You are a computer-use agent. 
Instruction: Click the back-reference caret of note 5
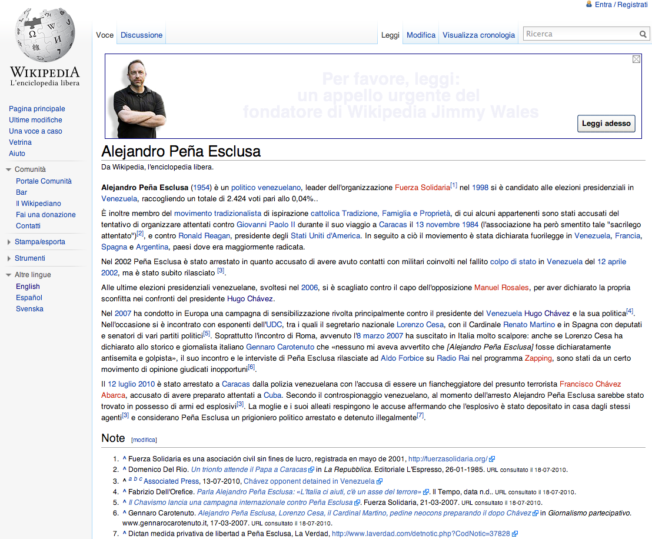coord(124,503)
